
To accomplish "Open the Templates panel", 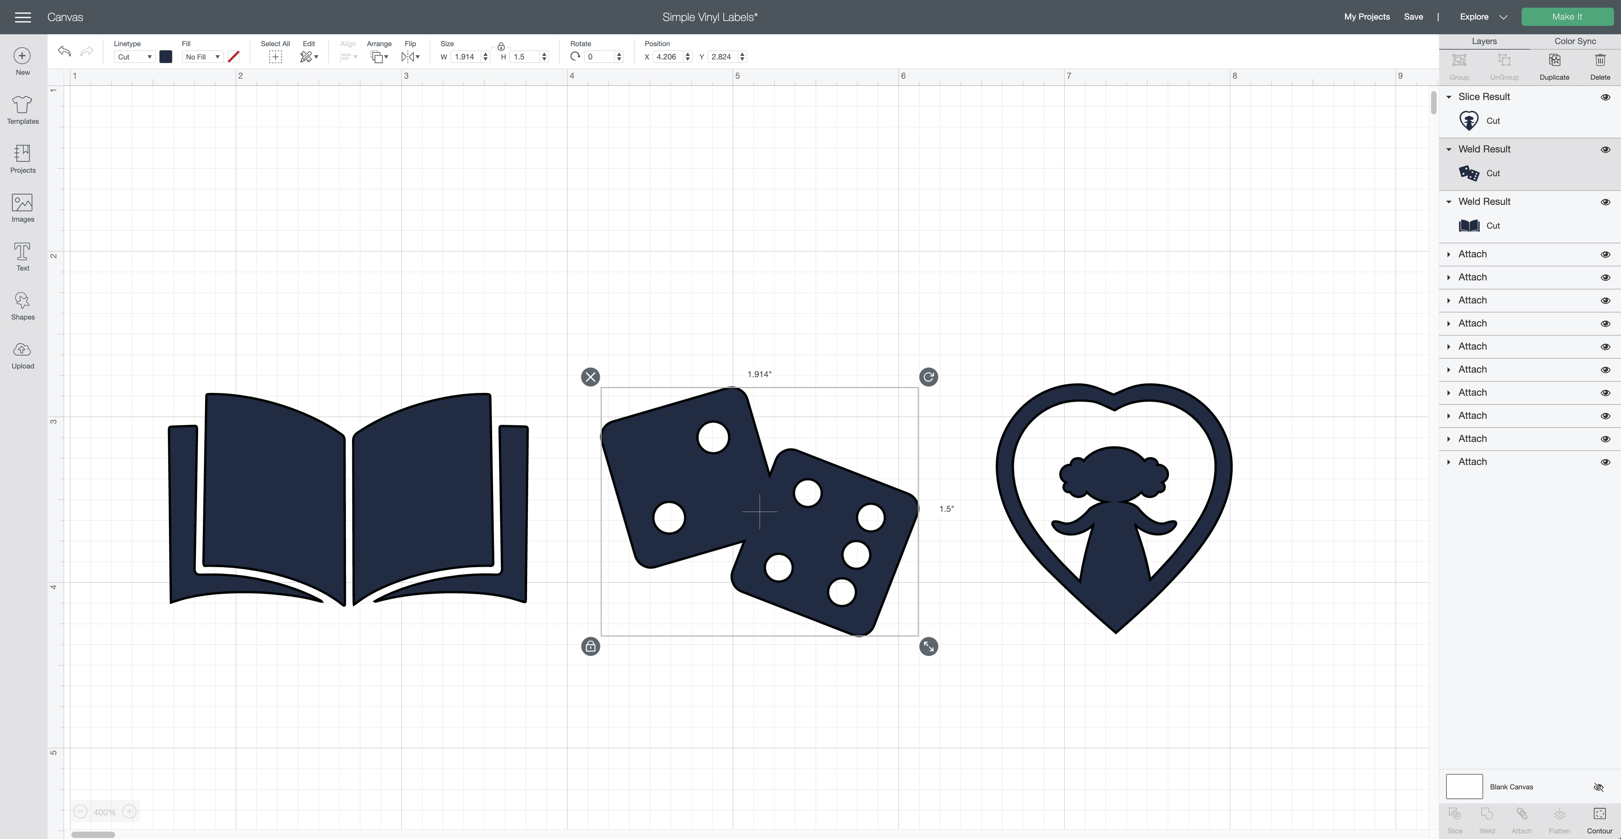I will tap(23, 110).
